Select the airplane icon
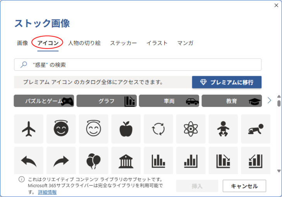 [x=29, y=129]
